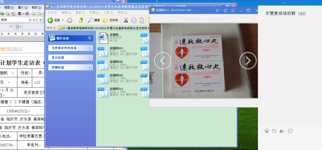Click the export PDF icon in editor toolbar
This screenshot has width=322, height=150.
13,14
